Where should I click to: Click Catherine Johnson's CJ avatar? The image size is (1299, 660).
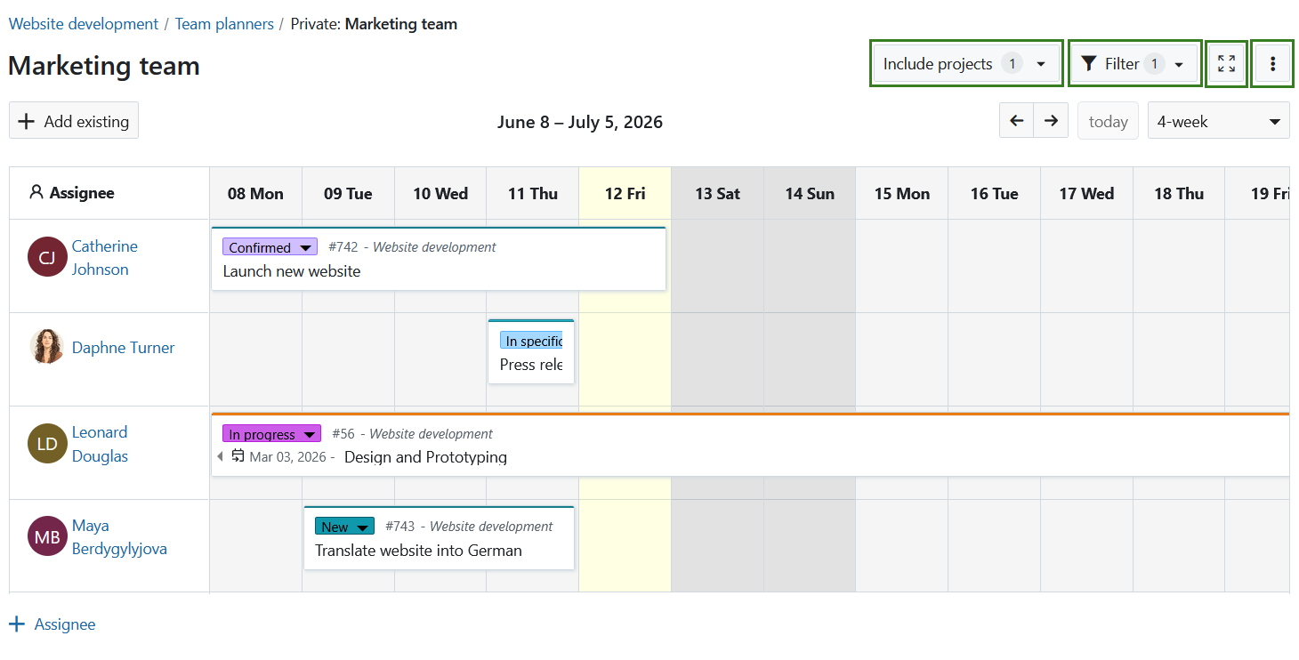(x=47, y=257)
